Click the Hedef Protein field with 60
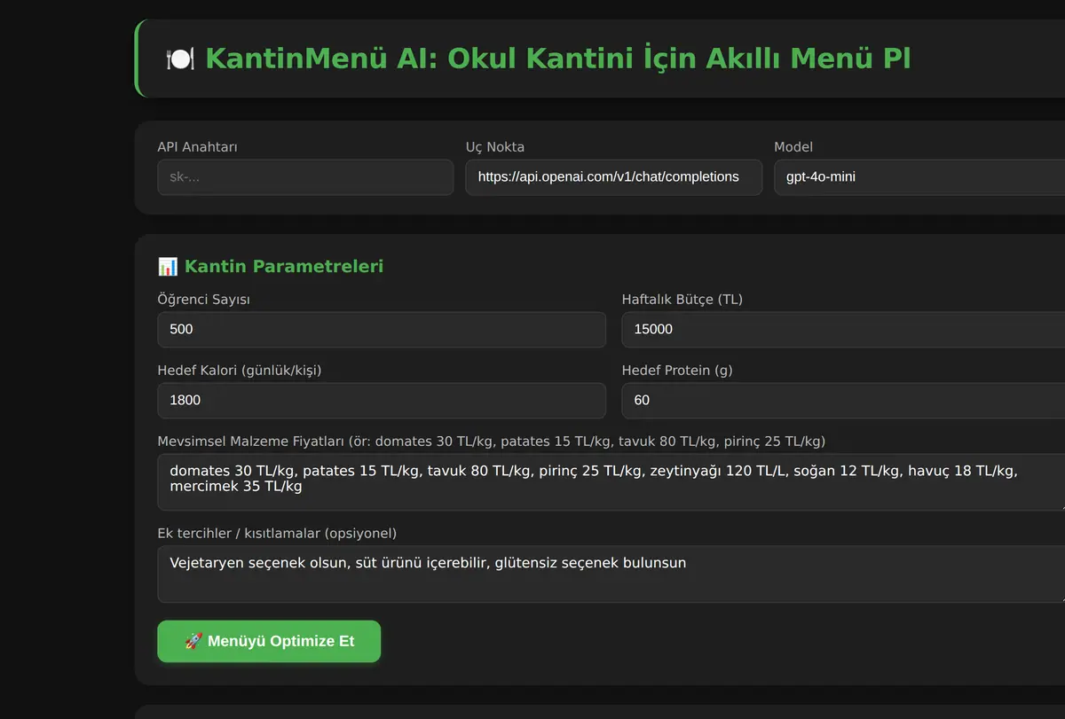 (x=843, y=401)
